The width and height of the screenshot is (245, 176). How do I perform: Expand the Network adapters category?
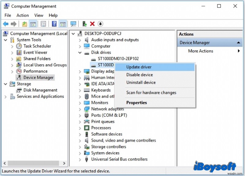(80, 109)
